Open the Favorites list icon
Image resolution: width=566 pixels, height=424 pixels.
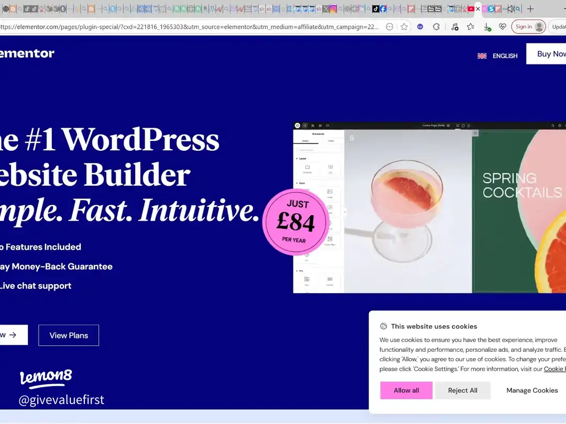(x=470, y=27)
